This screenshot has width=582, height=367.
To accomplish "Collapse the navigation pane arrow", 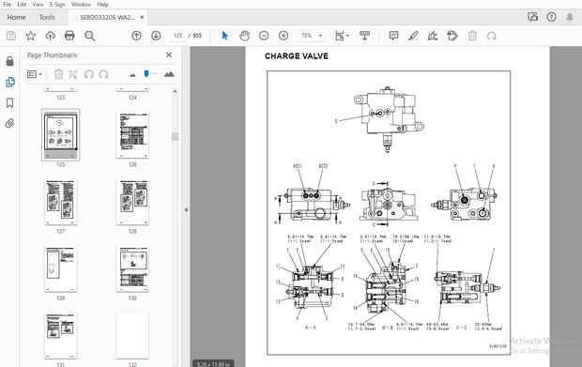I will pyautogui.click(x=186, y=209).
